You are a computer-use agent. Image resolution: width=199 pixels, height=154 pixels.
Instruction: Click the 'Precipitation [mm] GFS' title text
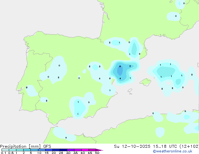(25, 146)
